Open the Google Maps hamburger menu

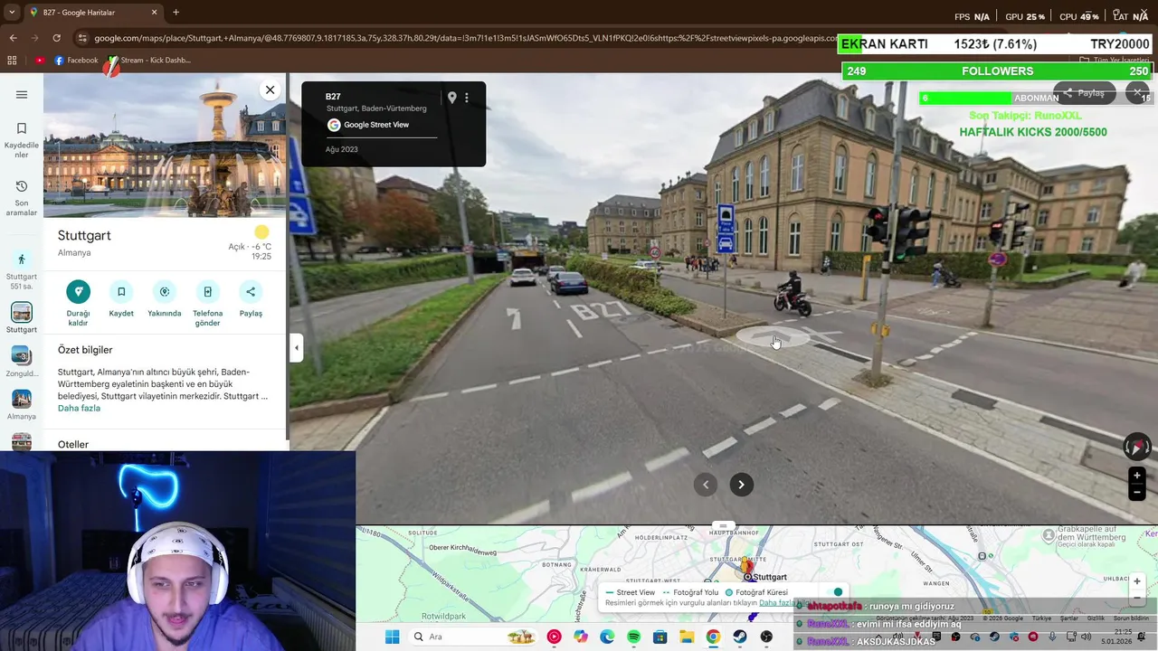(x=22, y=95)
